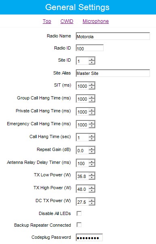Increase the Site ID spinner value
Screen dimensions: 156x244
coord(92,59)
